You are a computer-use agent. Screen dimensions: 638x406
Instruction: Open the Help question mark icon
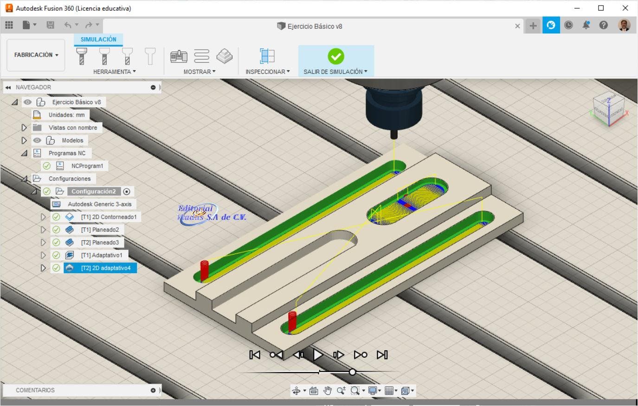(x=603, y=26)
